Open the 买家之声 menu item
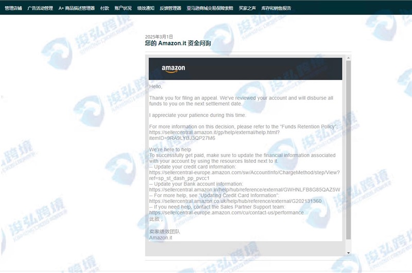 247,8
